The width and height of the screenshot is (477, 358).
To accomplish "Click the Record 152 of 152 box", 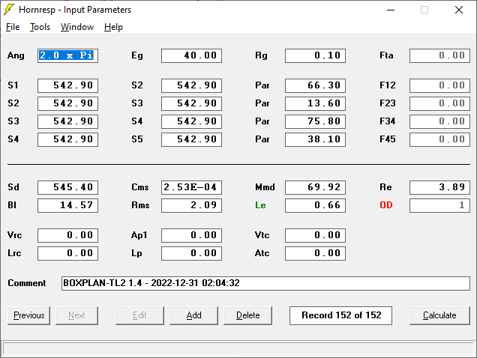I will 340,315.
